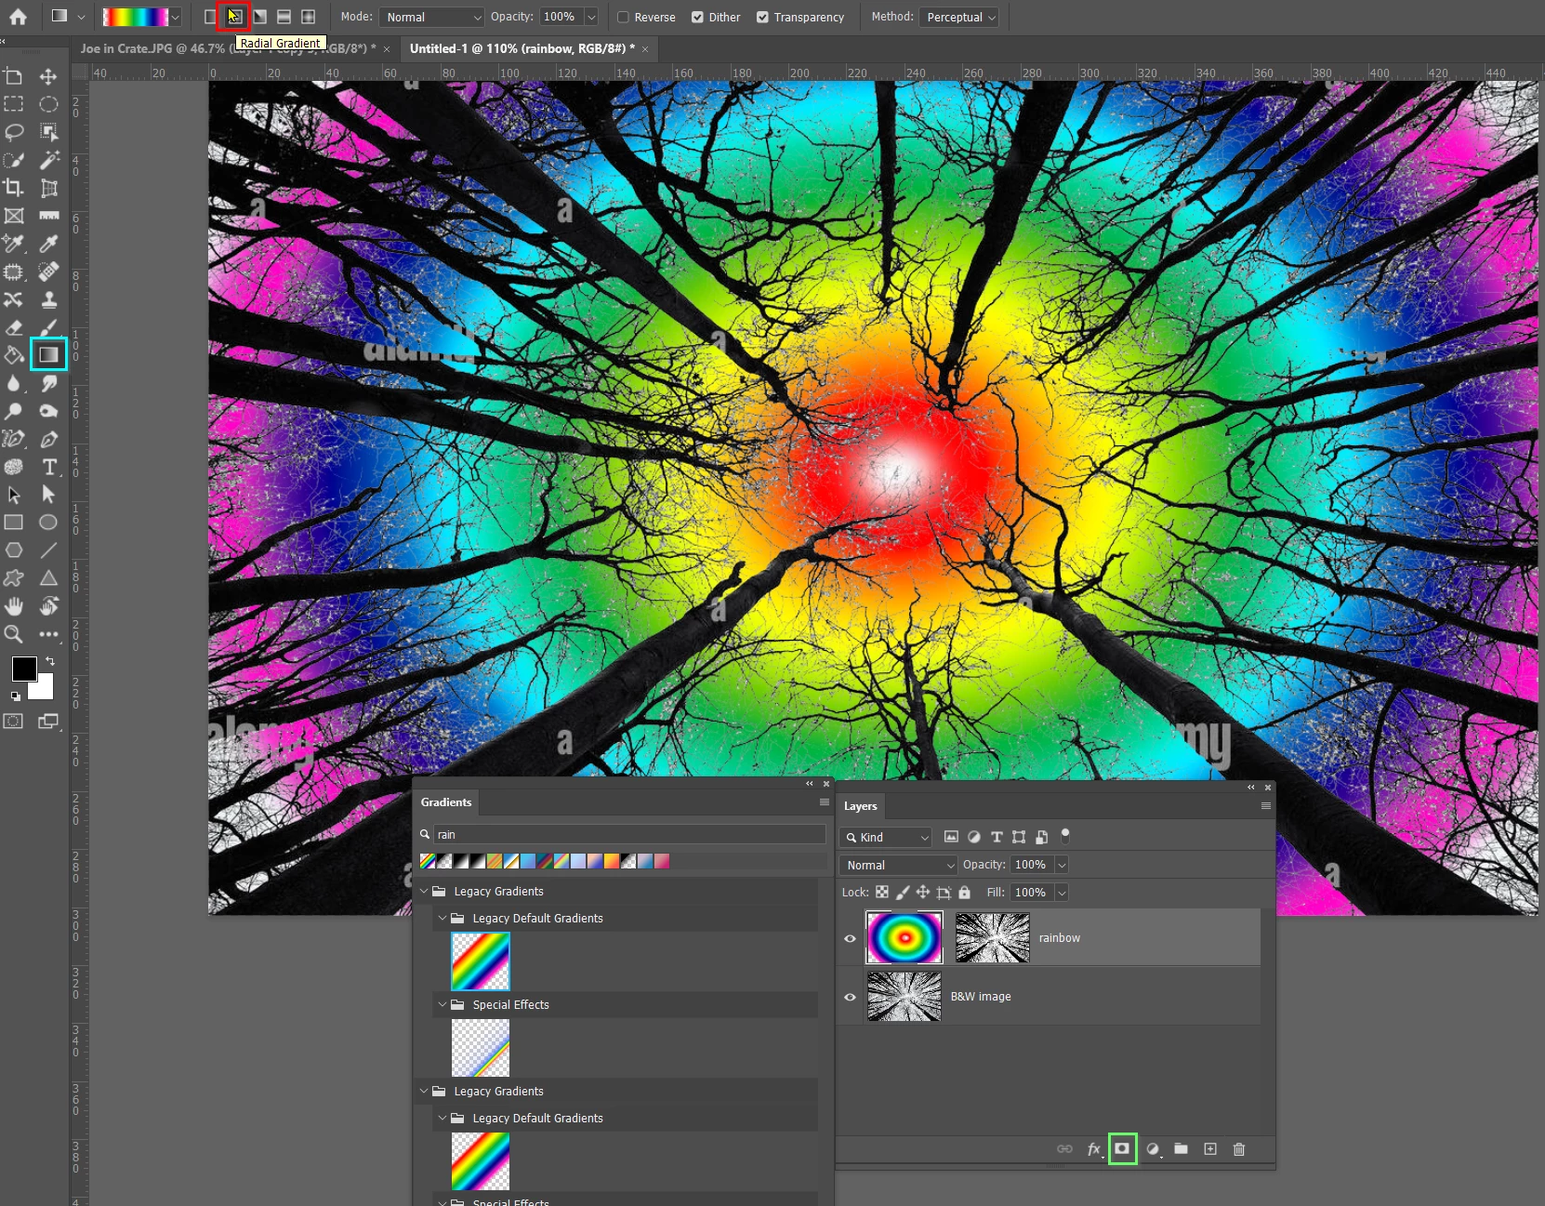Select the Eraser tool
Image resolution: width=1545 pixels, height=1206 pixels.
14,327
